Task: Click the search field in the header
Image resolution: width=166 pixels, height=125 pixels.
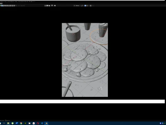Action: point(30,6)
